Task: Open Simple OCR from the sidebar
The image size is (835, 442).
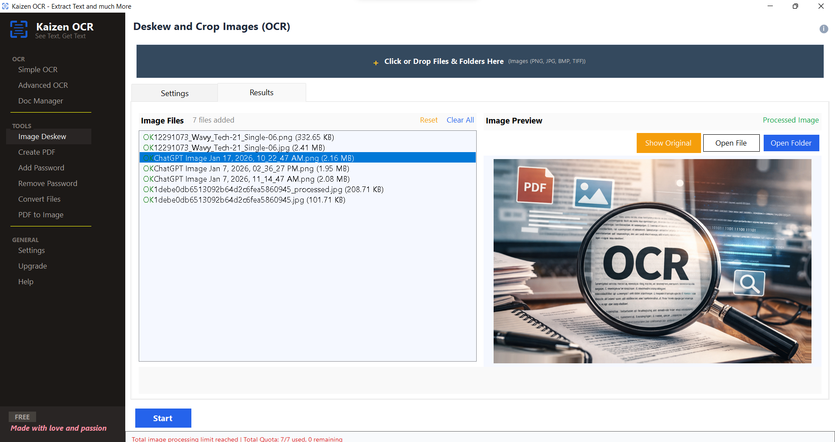Action: tap(37, 70)
